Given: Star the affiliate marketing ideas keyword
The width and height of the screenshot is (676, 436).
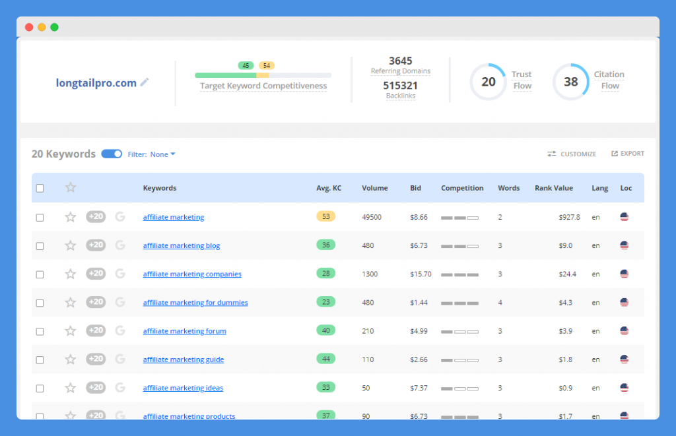Looking at the screenshot, I should (70, 388).
